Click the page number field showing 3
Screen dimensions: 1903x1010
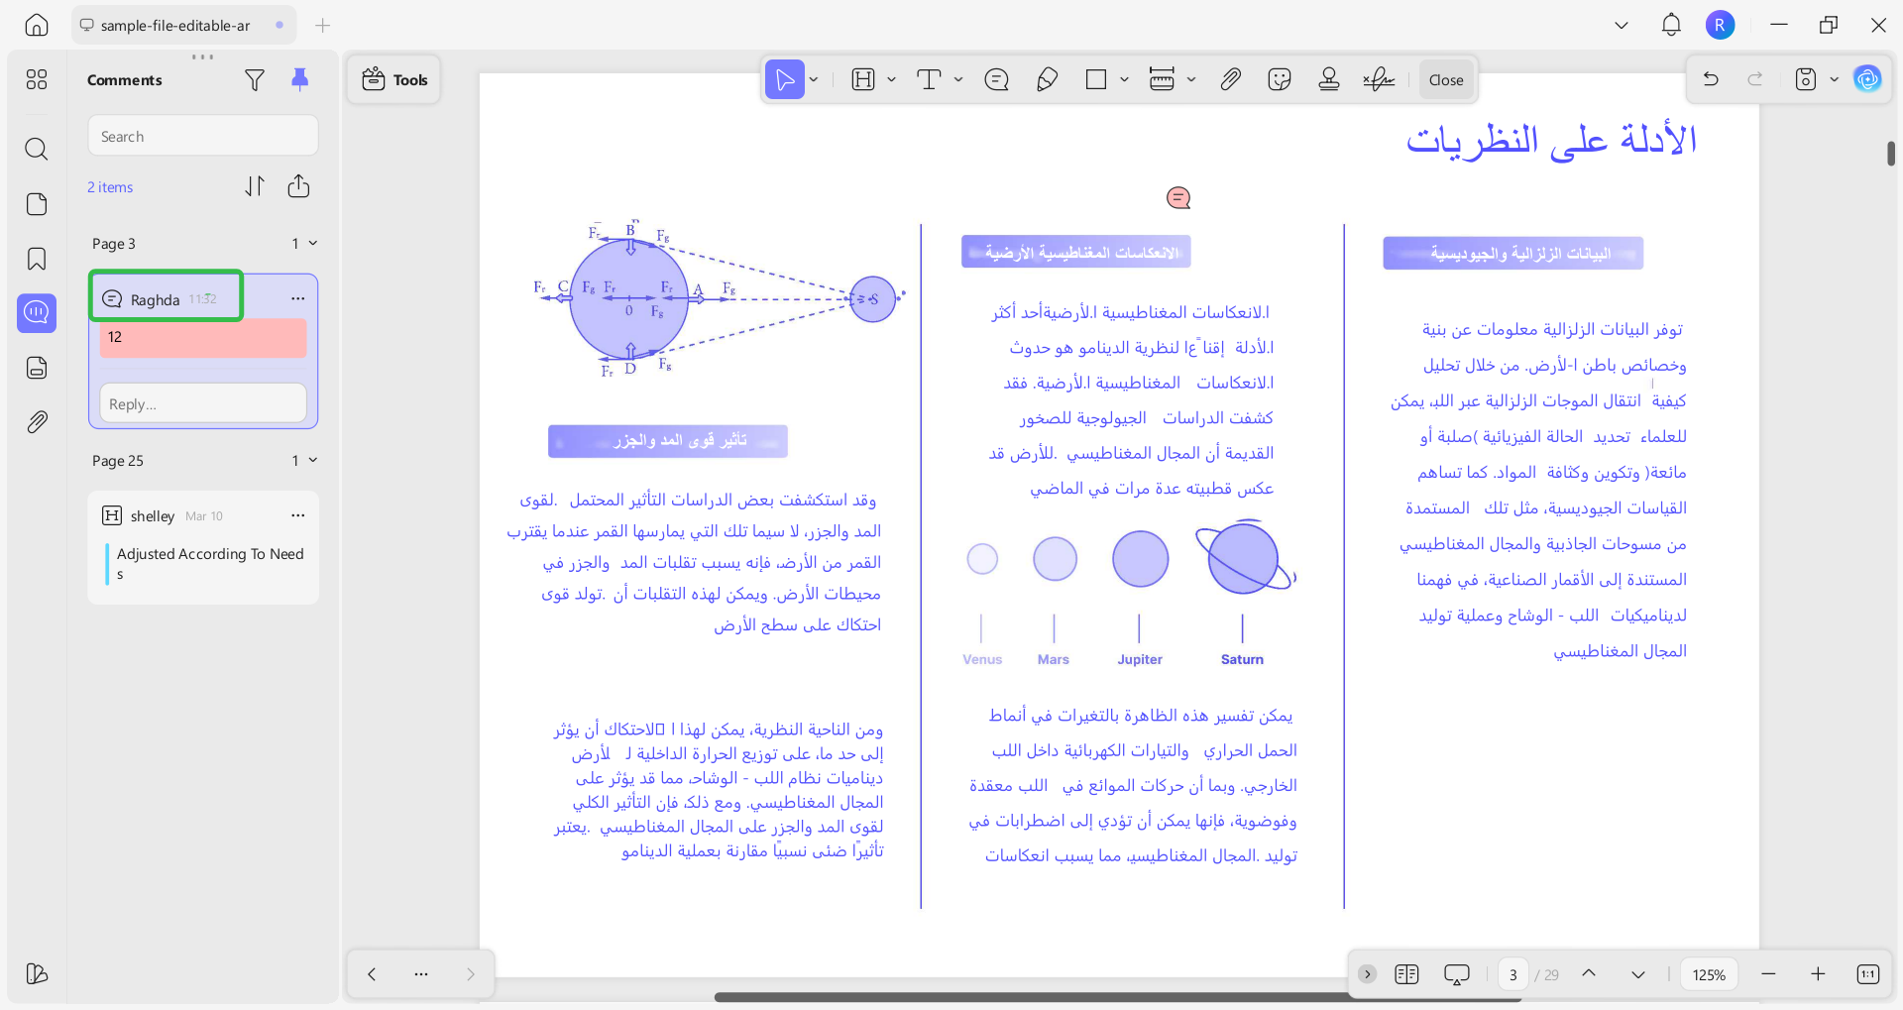[x=1513, y=974]
